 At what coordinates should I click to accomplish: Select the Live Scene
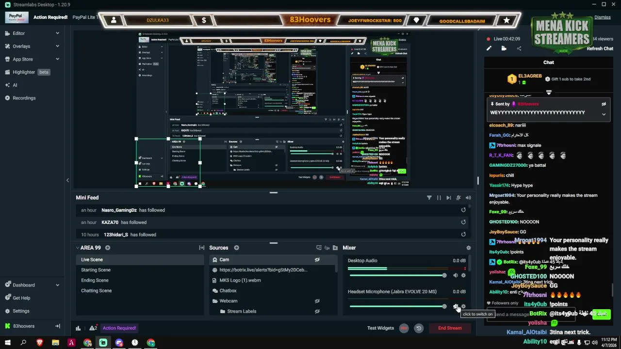pyautogui.click(x=140, y=260)
